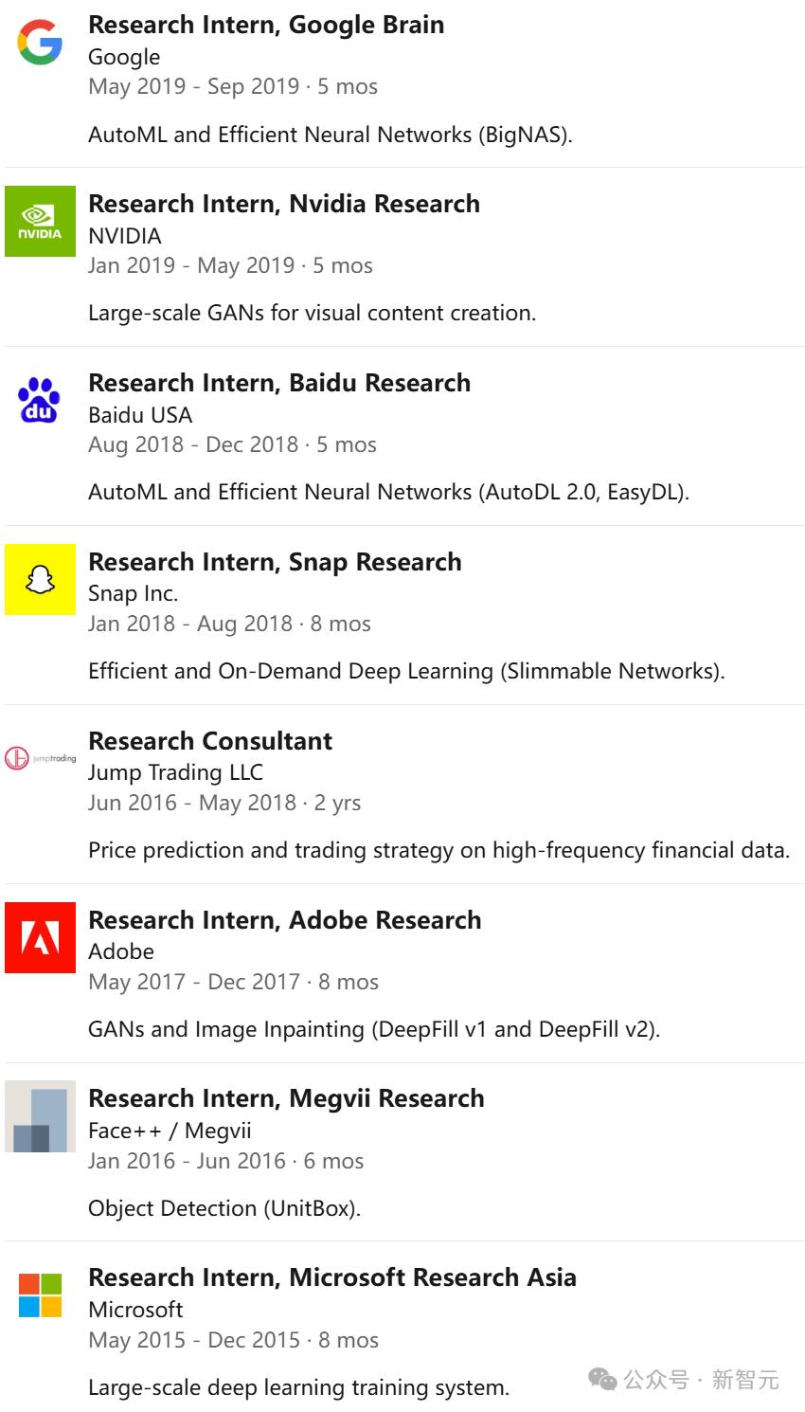The height and width of the screenshot is (1412, 805).
Task: Click the WeChat watermark icon
Action: [602, 1380]
